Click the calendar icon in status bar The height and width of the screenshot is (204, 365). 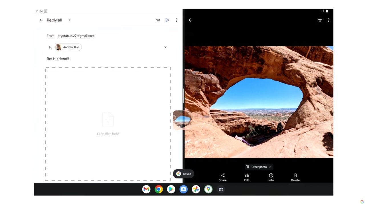tap(46, 11)
